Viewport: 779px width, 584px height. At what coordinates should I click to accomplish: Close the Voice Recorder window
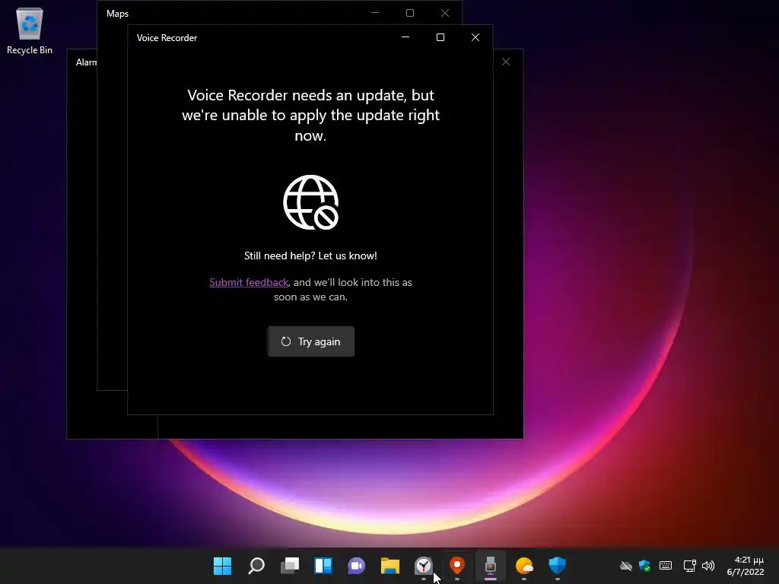pyautogui.click(x=475, y=37)
